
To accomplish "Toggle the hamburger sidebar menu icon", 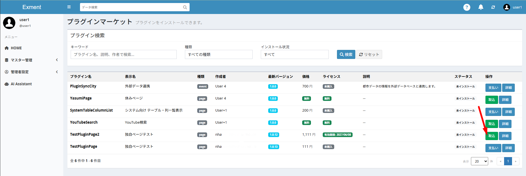I will coord(69,7).
